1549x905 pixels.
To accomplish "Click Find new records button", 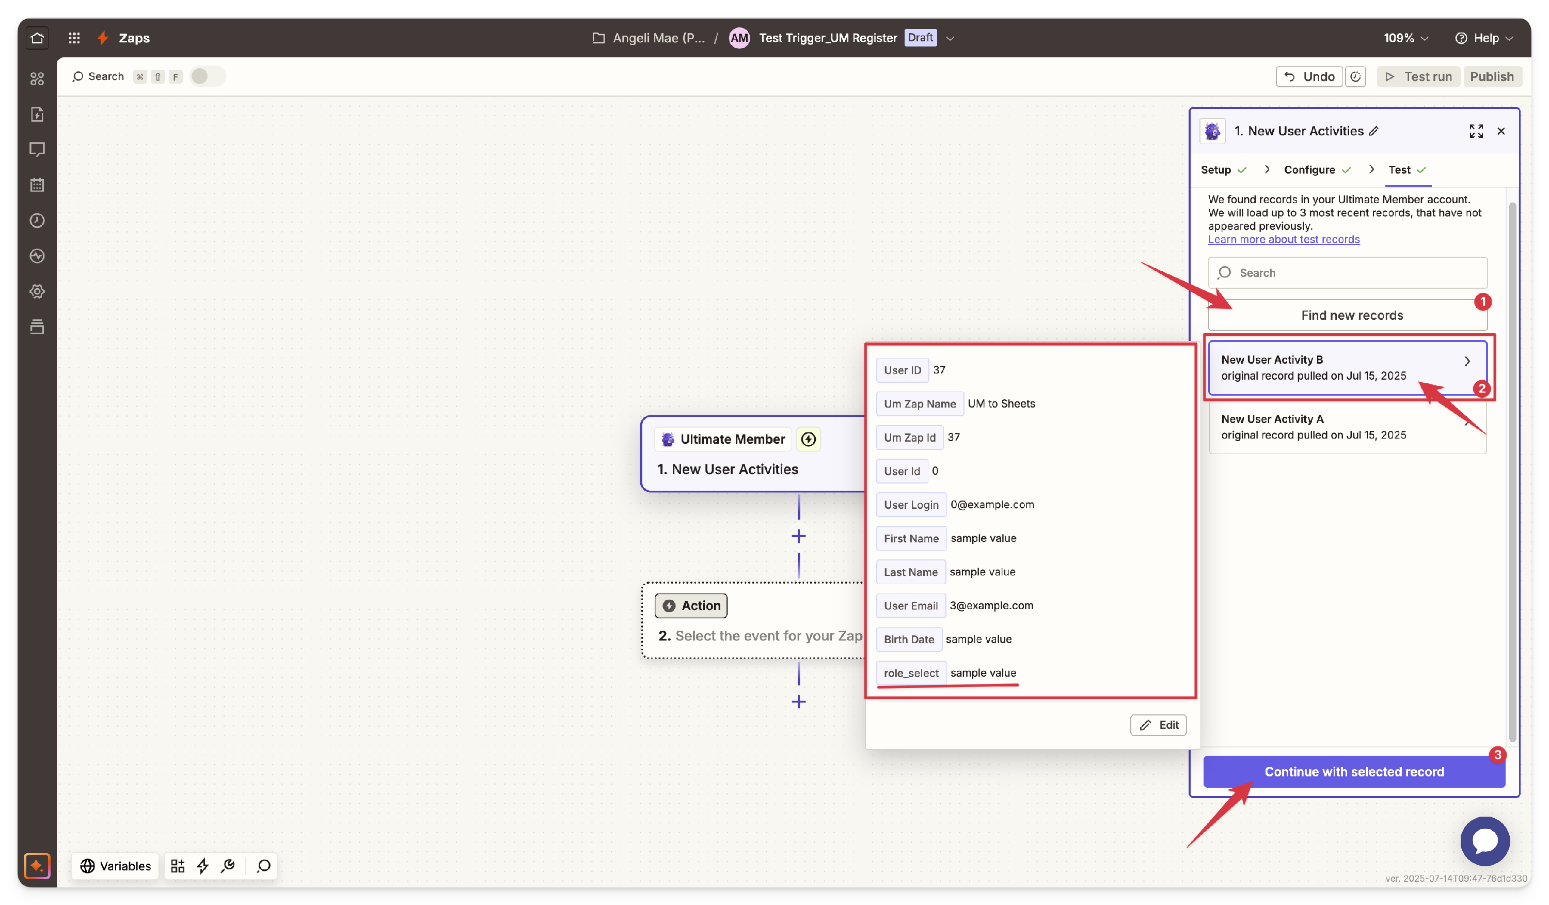I will point(1348,316).
